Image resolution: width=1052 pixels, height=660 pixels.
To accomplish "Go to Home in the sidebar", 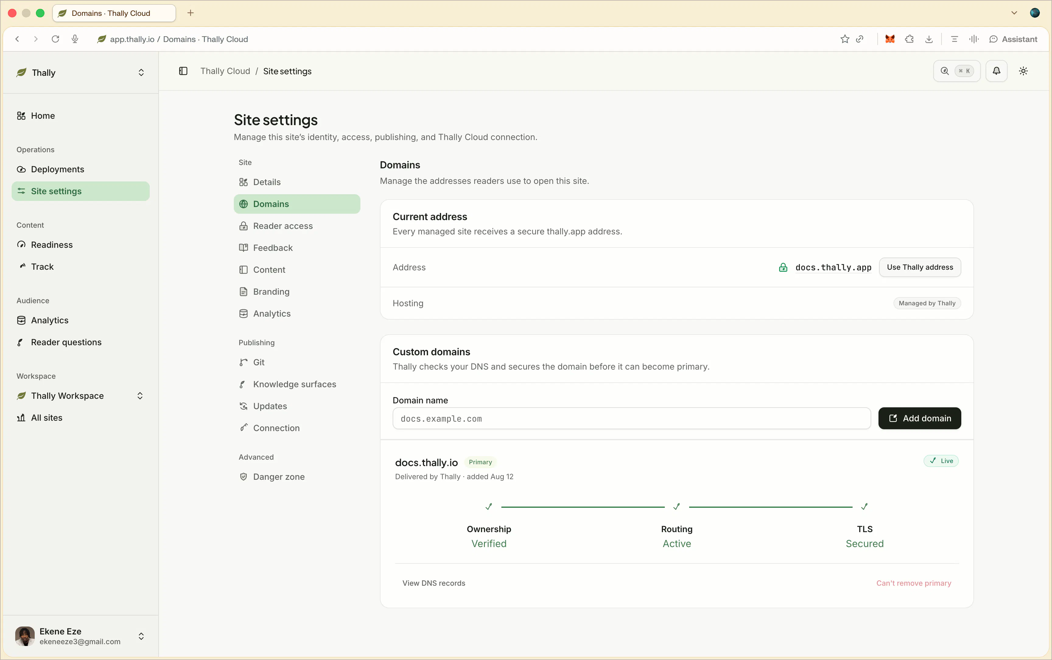I will point(81,116).
